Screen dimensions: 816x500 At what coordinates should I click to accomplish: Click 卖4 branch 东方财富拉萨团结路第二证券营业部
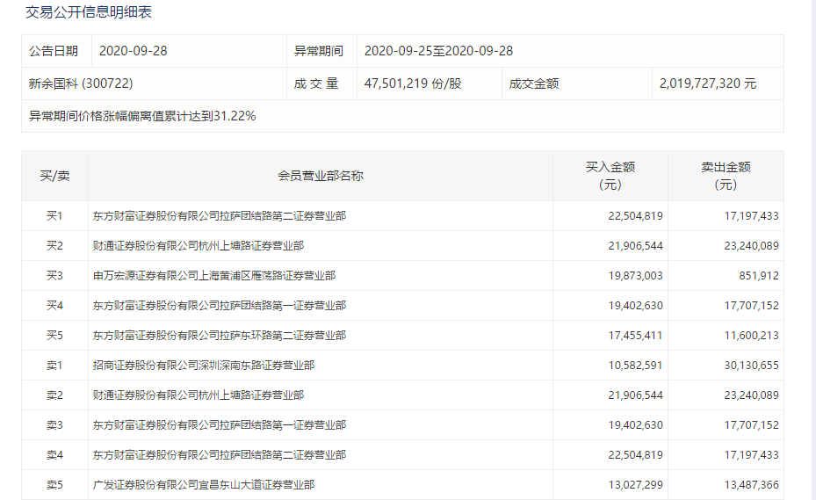(219, 455)
